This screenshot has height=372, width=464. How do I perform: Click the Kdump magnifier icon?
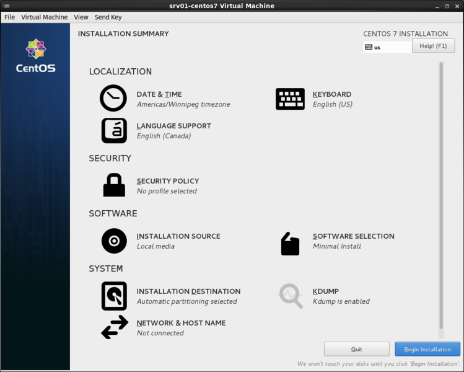pyautogui.click(x=291, y=296)
